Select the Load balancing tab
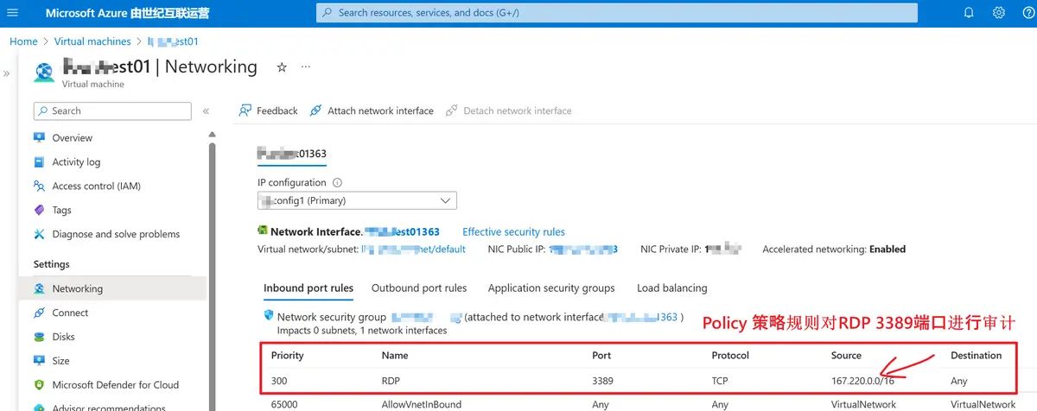Screen dimensions: 1037x411 pyautogui.click(x=671, y=288)
